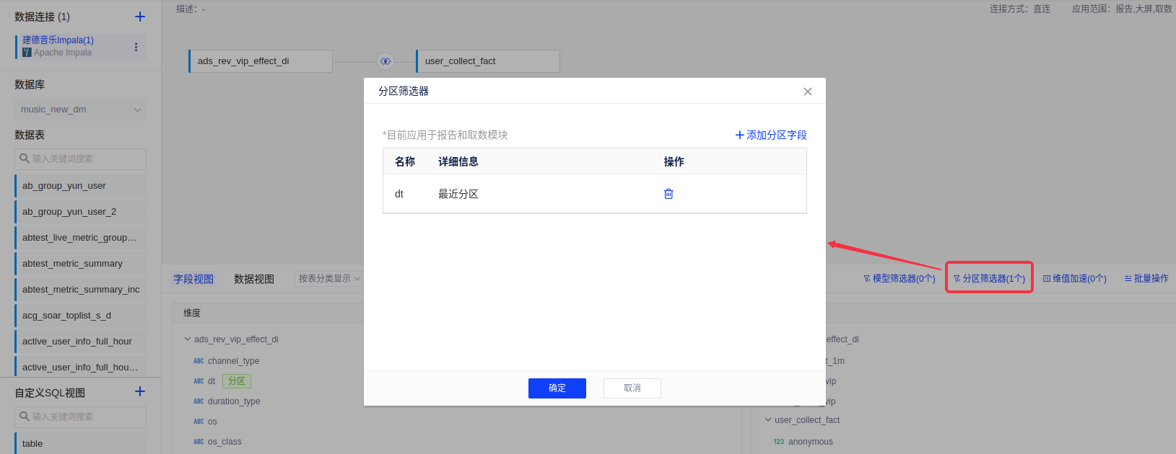
Task: Open 模型筛选器(0个)
Action: click(x=899, y=278)
